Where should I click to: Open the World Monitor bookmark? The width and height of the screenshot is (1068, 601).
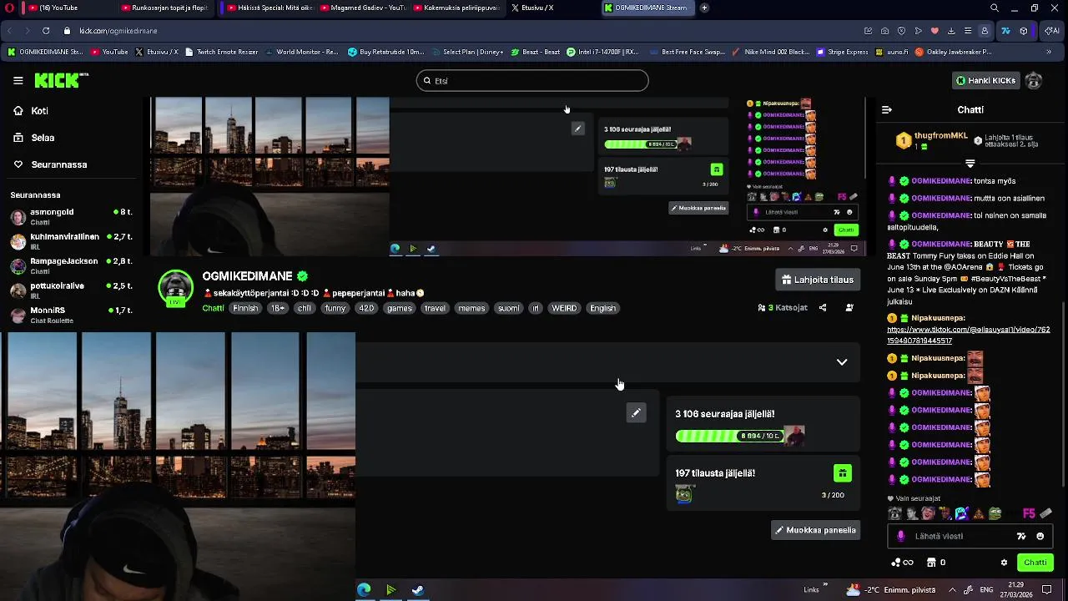300,52
